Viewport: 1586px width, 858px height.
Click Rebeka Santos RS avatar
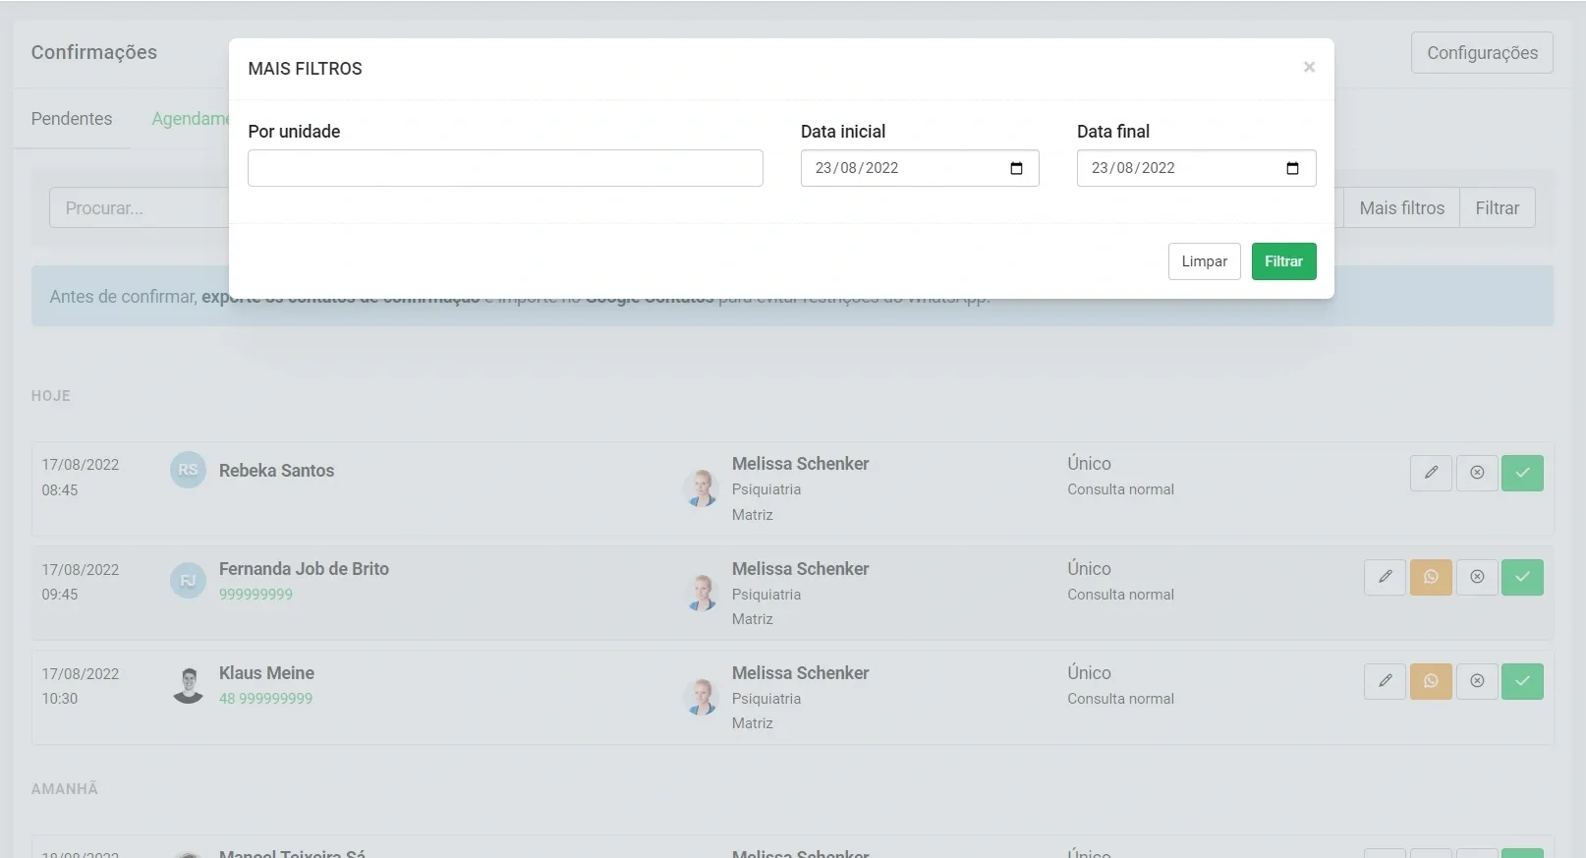[x=188, y=470]
